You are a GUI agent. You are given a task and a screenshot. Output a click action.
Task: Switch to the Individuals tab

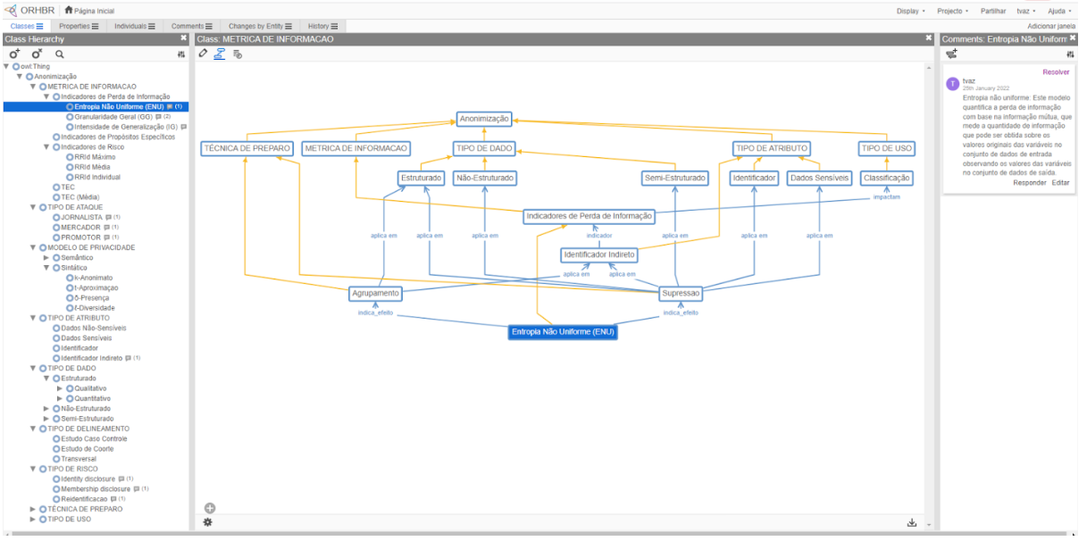(x=134, y=26)
